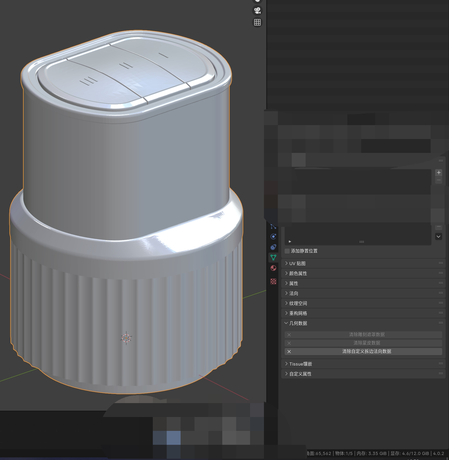The image size is (449, 460).
Task: Click the plus button to add list item
Action: click(439, 173)
